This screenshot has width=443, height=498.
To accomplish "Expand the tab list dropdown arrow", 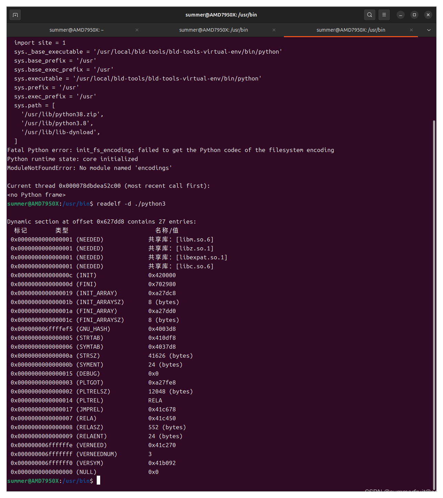I will tap(429, 30).
